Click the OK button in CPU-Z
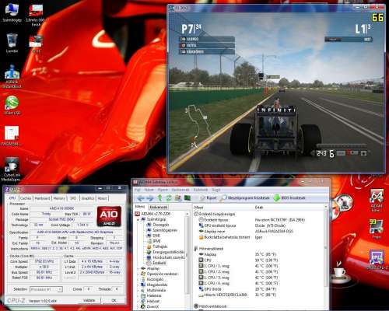The height and width of the screenshot is (311, 389). 114,300
